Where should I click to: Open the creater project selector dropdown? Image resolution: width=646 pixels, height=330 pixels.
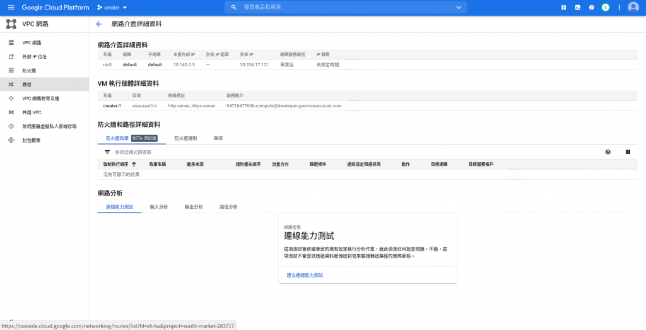pos(112,8)
